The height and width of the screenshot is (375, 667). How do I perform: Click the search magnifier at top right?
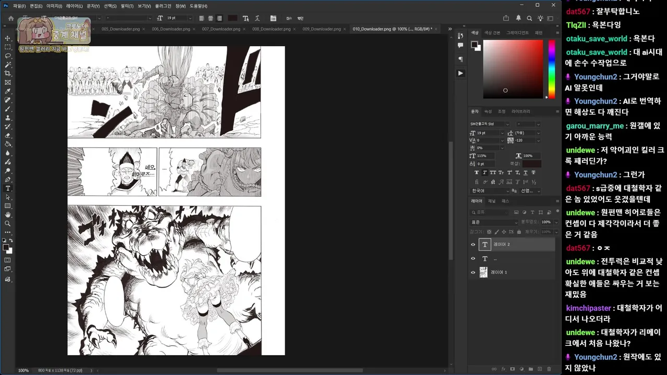[x=529, y=18]
